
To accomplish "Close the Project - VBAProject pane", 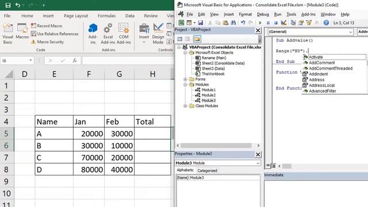I will pos(258,30).
